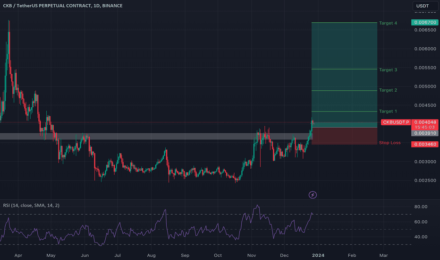Click the 0.002500 price axis value

pyautogui.click(x=425, y=181)
